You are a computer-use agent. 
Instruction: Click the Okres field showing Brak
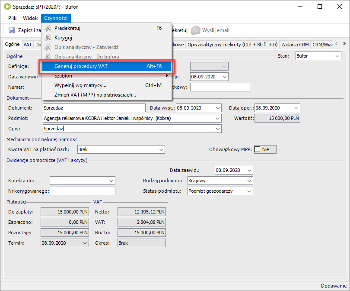coord(142,243)
